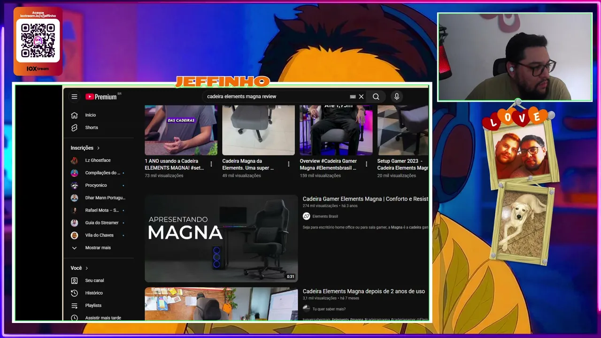Open the Vila do Chaves channel subscription

99,235
